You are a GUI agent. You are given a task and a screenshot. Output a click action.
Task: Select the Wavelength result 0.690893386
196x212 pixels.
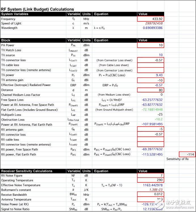pos(151,28)
